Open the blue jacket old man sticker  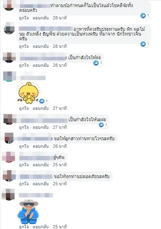click(x=28, y=212)
